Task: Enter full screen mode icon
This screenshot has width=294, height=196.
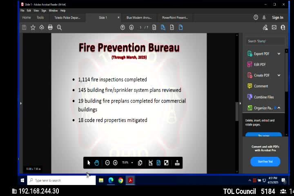Action: coord(166,163)
